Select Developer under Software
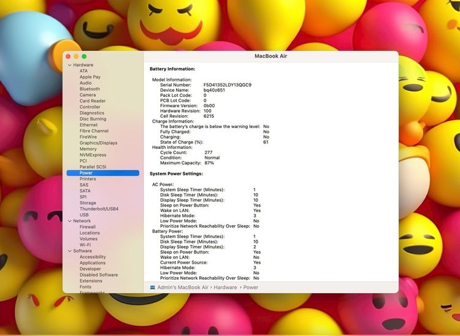This screenshot has width=460, height=336. pos(90,269)
